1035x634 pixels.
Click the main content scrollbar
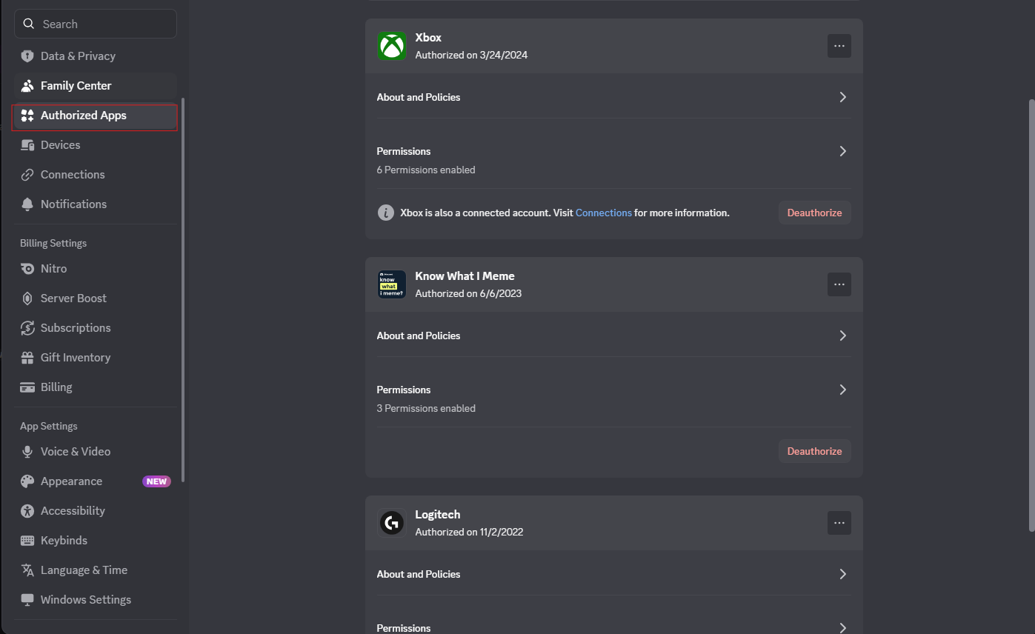[x=1032, y=315]
